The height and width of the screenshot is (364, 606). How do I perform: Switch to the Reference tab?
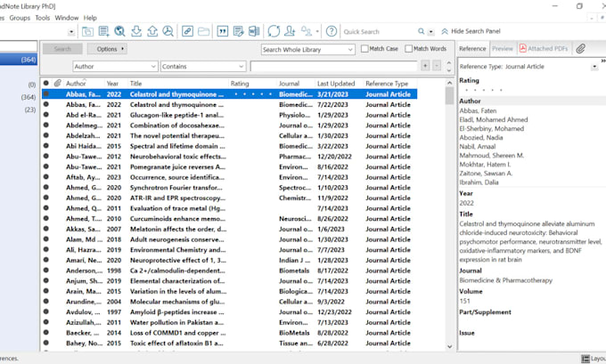click(x=472, y=49)
